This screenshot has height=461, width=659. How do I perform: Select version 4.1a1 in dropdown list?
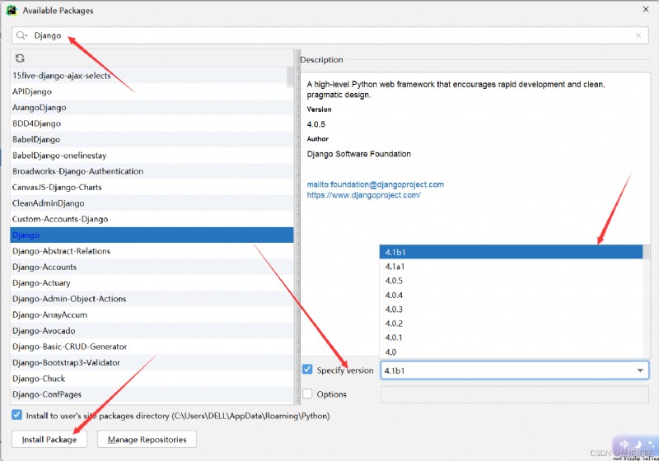[x=511, y=266]
